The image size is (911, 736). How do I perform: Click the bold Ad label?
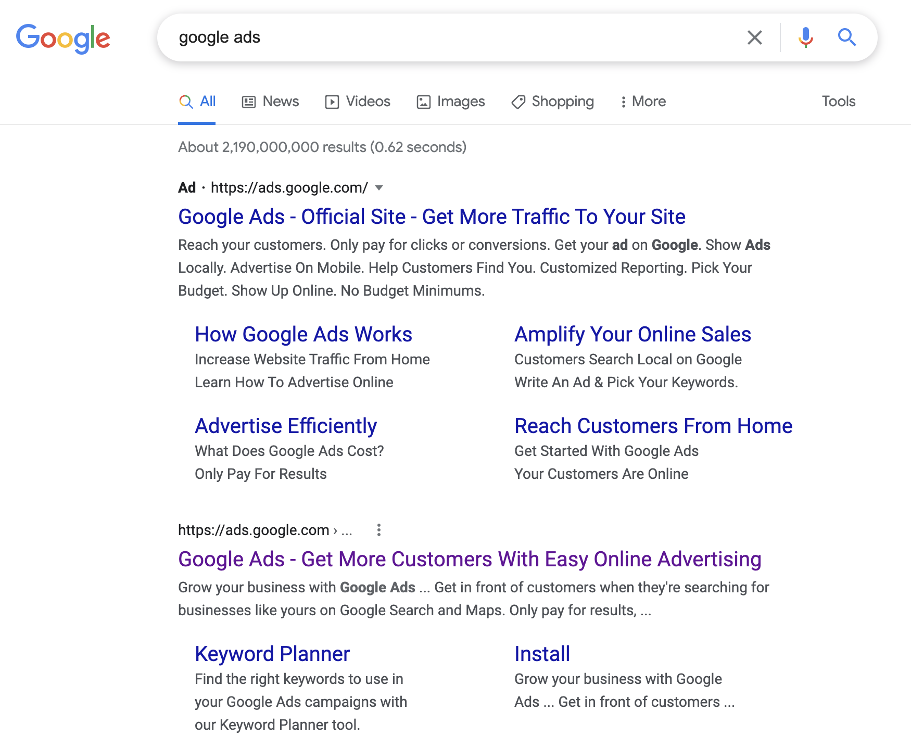point(187,188)
